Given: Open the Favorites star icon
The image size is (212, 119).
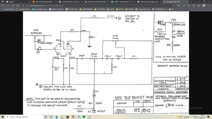Looking at the screenshot, I should click(x=194, y=6).
